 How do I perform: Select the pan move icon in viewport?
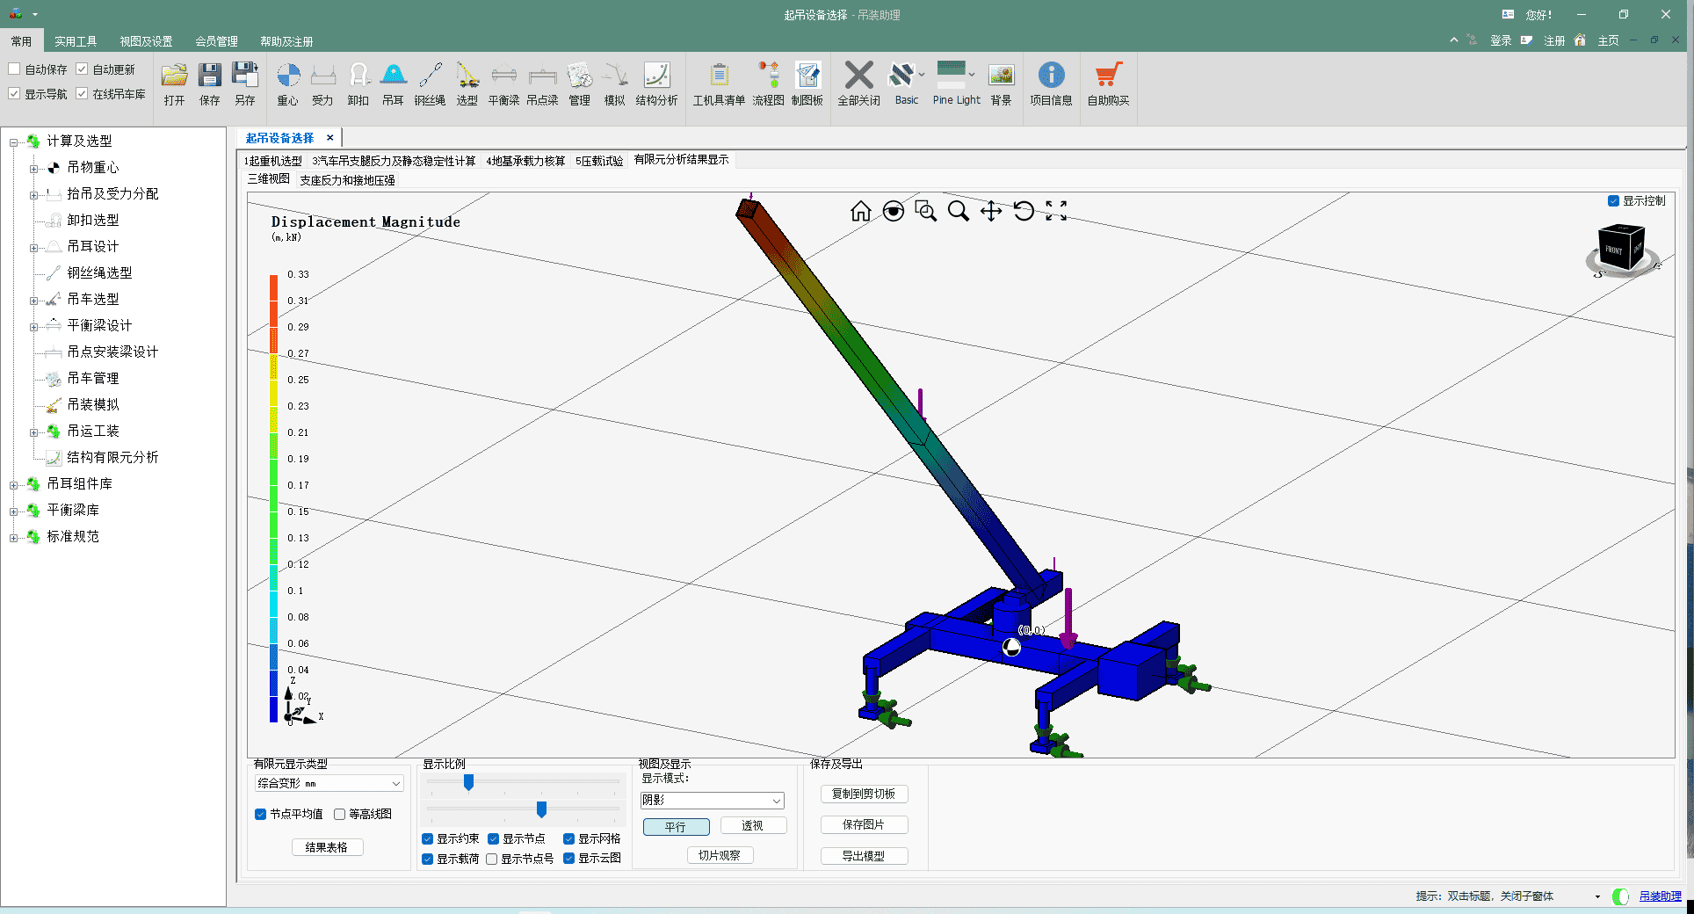point(991,211)
